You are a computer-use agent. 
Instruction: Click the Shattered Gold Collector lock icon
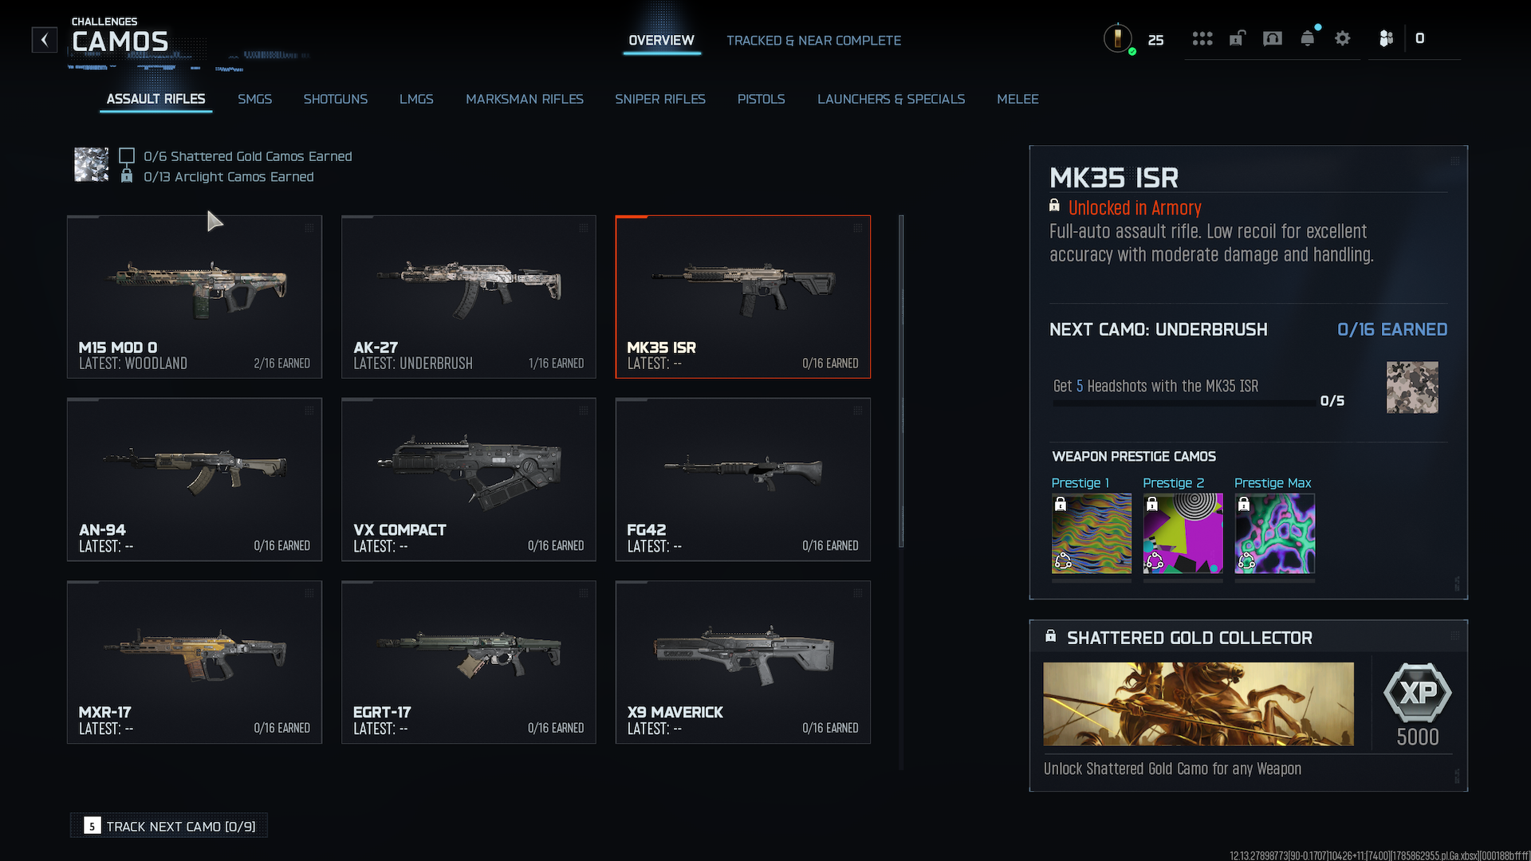click(x=1051, y=636)
